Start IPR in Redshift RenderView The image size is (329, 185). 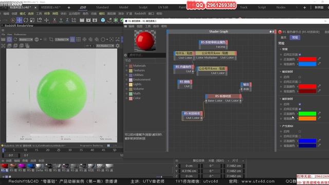click(x=9, y=40)
